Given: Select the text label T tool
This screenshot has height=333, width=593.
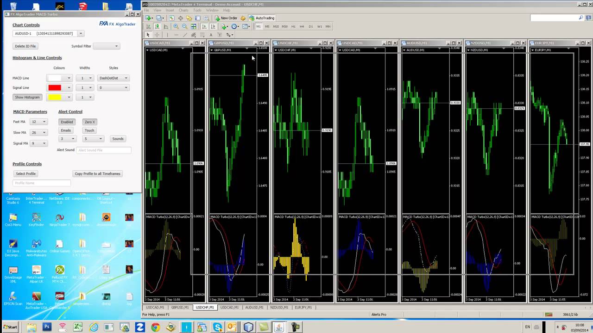Looking at the screenshot, I should [220, 35].
